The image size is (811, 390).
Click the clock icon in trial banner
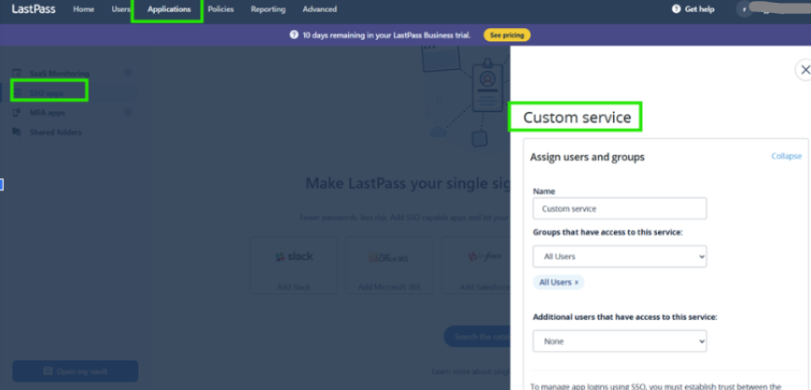click(294, 35)
